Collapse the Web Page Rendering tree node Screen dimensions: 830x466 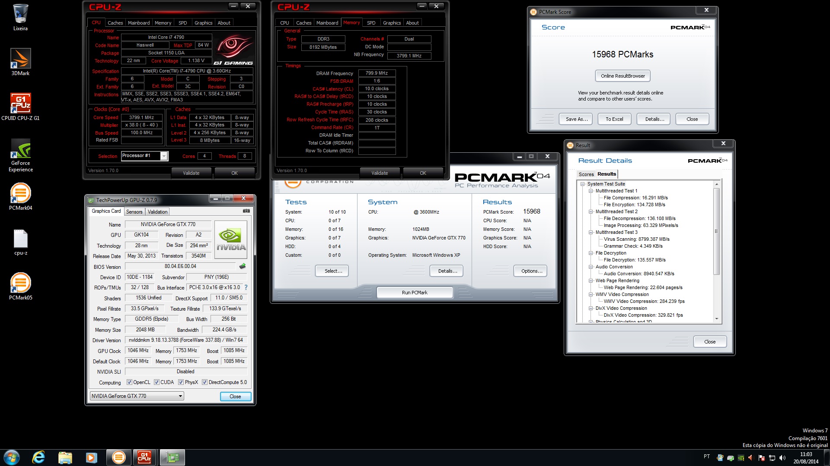591,281
